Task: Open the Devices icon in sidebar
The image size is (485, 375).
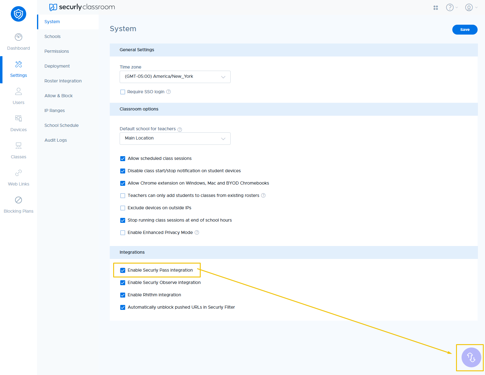Action: [18, 119]
